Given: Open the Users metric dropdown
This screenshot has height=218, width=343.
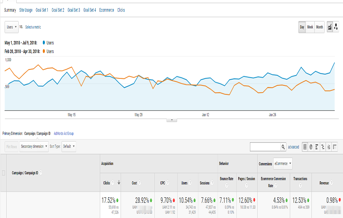Looking at the screenshot, I should coord(12,27).
